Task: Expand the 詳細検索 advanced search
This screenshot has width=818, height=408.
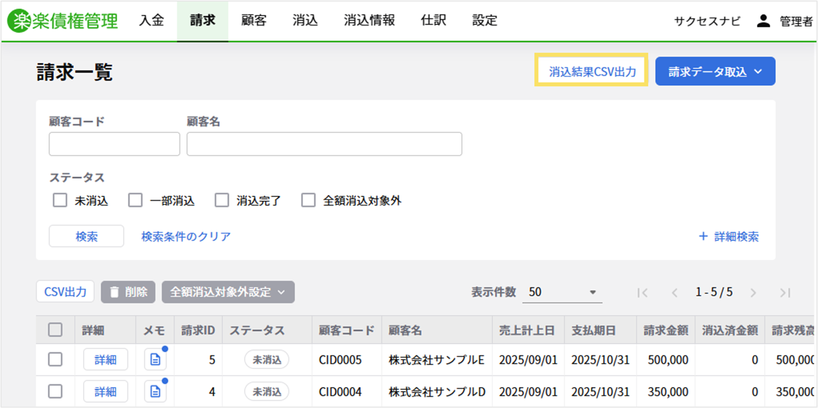Action: [x=729, y=237]
